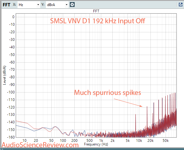184x150 pixels.
Task: Click the 50k tick on frequency axis
Action: (x=166, y=141)
